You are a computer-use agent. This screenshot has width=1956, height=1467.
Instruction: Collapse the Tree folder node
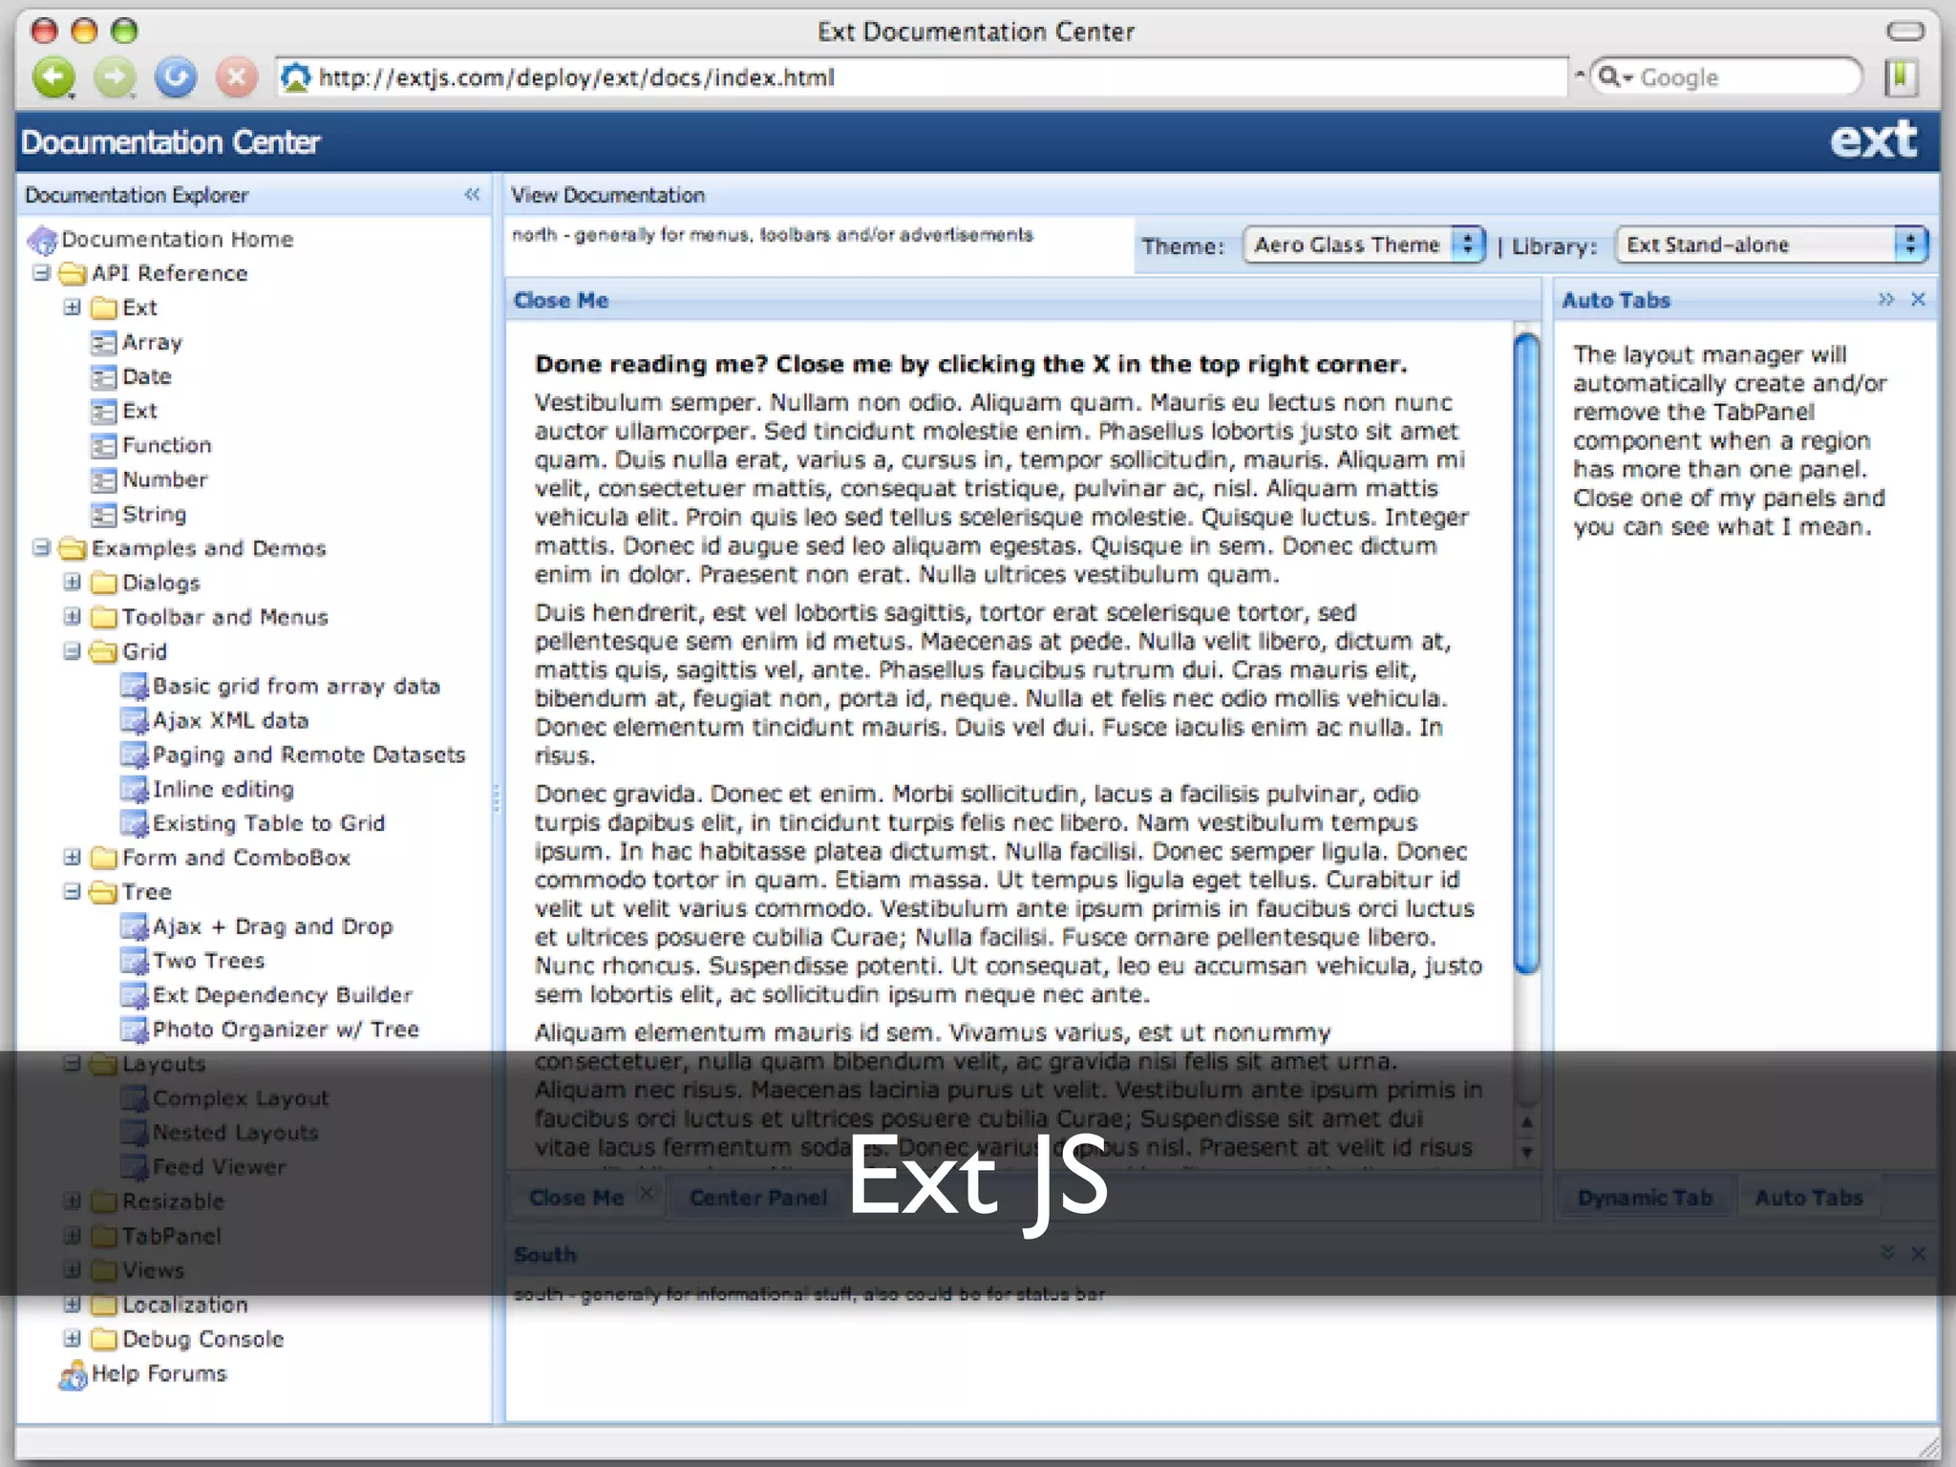72,892
